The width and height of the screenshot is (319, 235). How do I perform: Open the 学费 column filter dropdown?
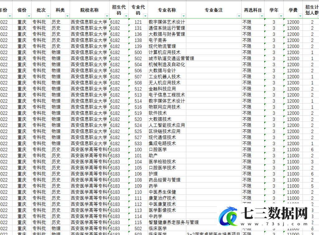coord(300,16)
